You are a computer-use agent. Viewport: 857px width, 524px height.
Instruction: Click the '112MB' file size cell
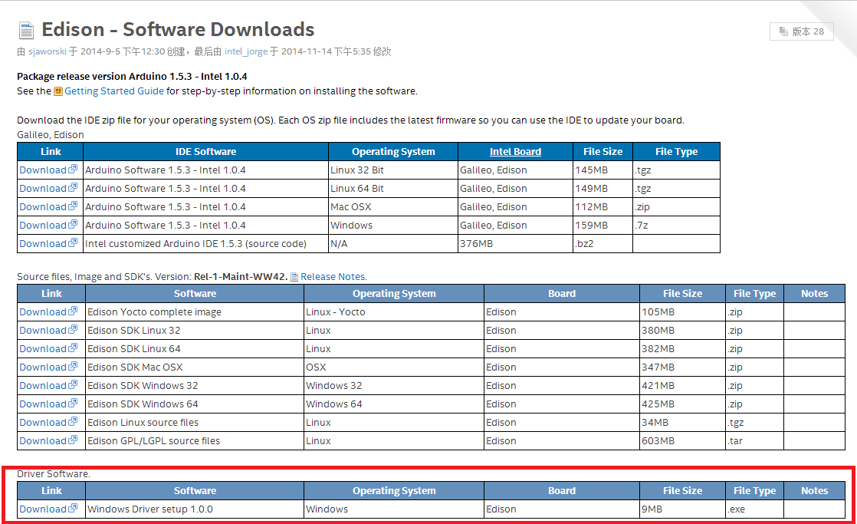pos(603,206)
